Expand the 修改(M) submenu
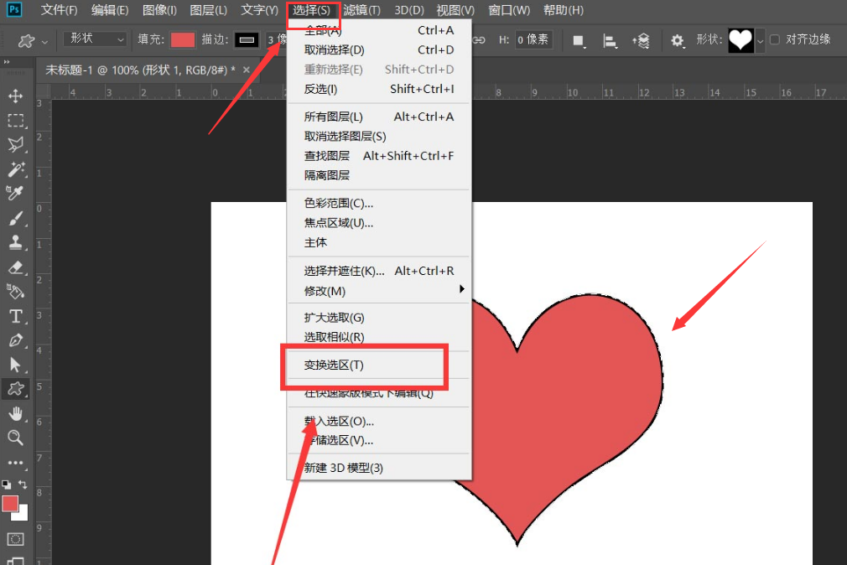Image resolution: width=847 pixels, height=565 pixels. (379, 291)
